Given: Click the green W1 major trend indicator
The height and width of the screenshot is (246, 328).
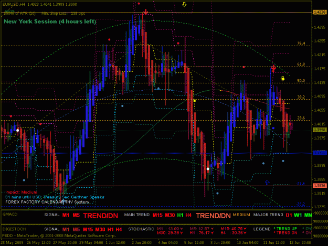Looking at the screenshot, I should (x=298, y=215).
